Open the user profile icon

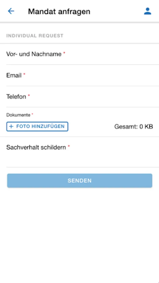pos(147,11)
